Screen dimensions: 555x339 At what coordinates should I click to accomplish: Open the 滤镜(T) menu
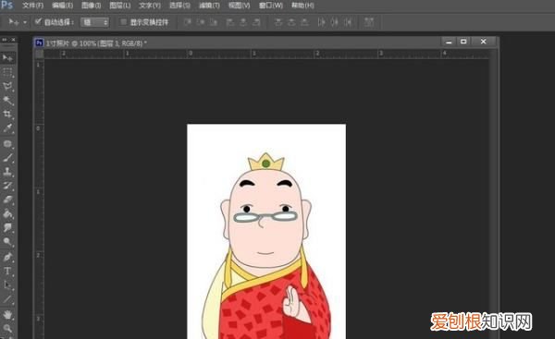click(x=209, y=6)
